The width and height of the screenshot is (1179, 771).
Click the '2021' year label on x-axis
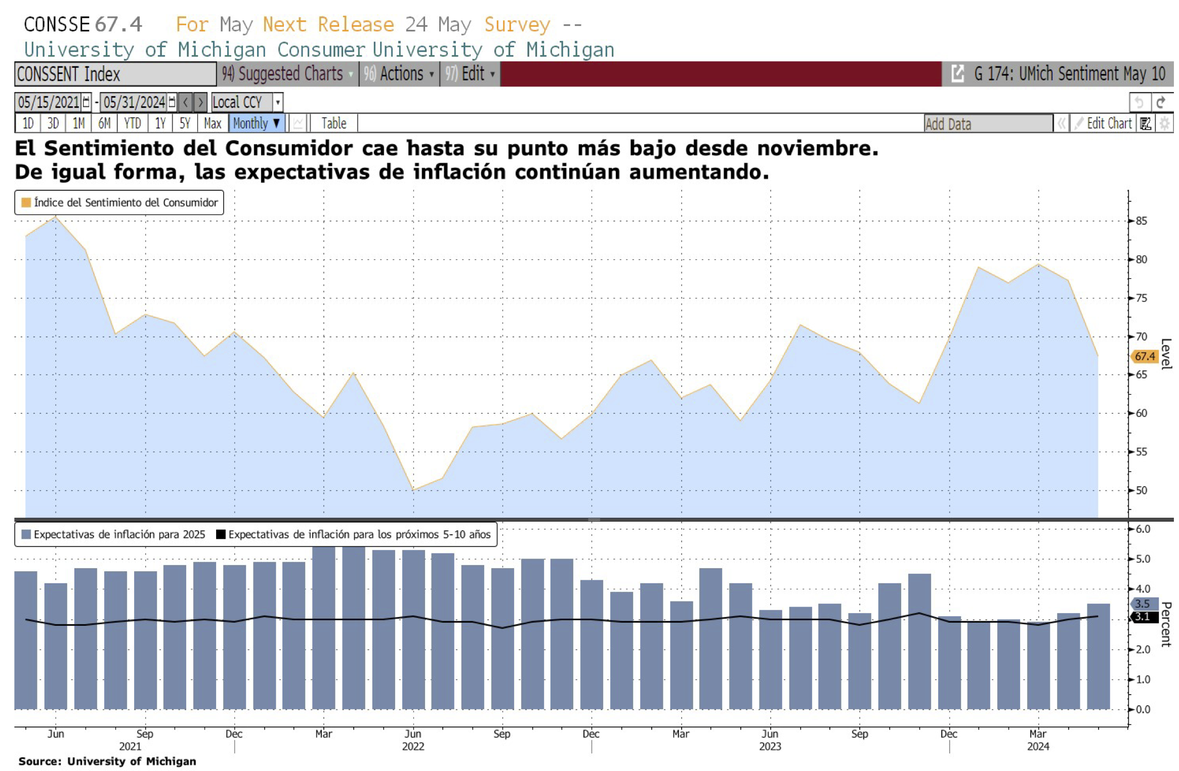(x=130, y=747)
